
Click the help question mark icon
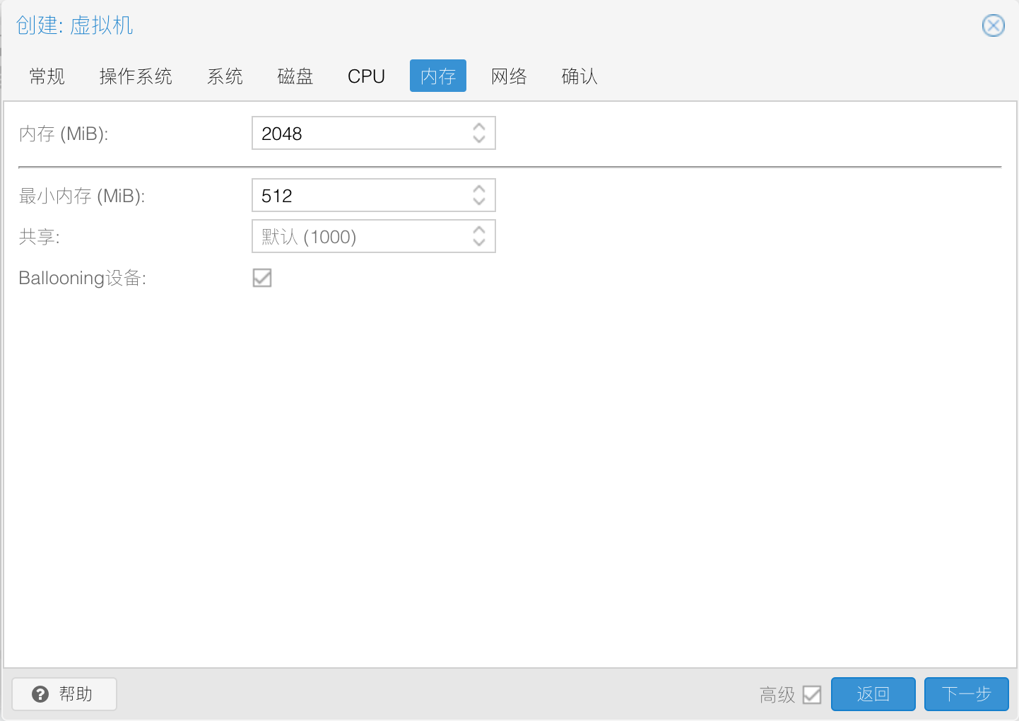click(x=40, y=694)
